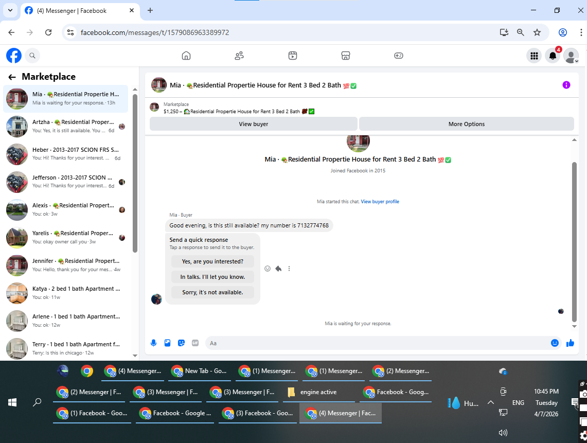This screenshot has height=443, width=587.
Task: Open Jennifer conversation in chat list
Action: [x=65, y=265]
